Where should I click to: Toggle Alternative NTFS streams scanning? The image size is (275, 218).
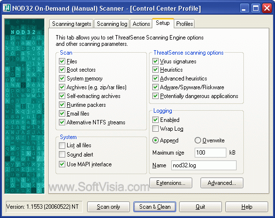[x=62, y=122]
